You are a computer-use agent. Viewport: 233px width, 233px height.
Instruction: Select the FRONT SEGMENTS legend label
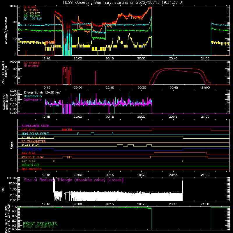[40, 224]
